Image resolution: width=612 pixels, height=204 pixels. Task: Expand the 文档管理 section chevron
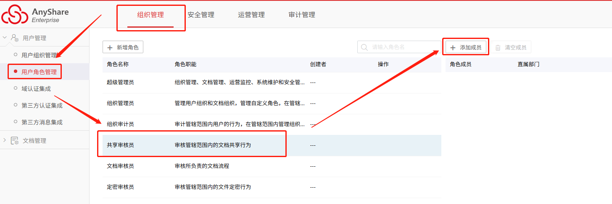point(5,140)
